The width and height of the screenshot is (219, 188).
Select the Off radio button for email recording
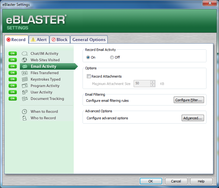click(112, 57)
